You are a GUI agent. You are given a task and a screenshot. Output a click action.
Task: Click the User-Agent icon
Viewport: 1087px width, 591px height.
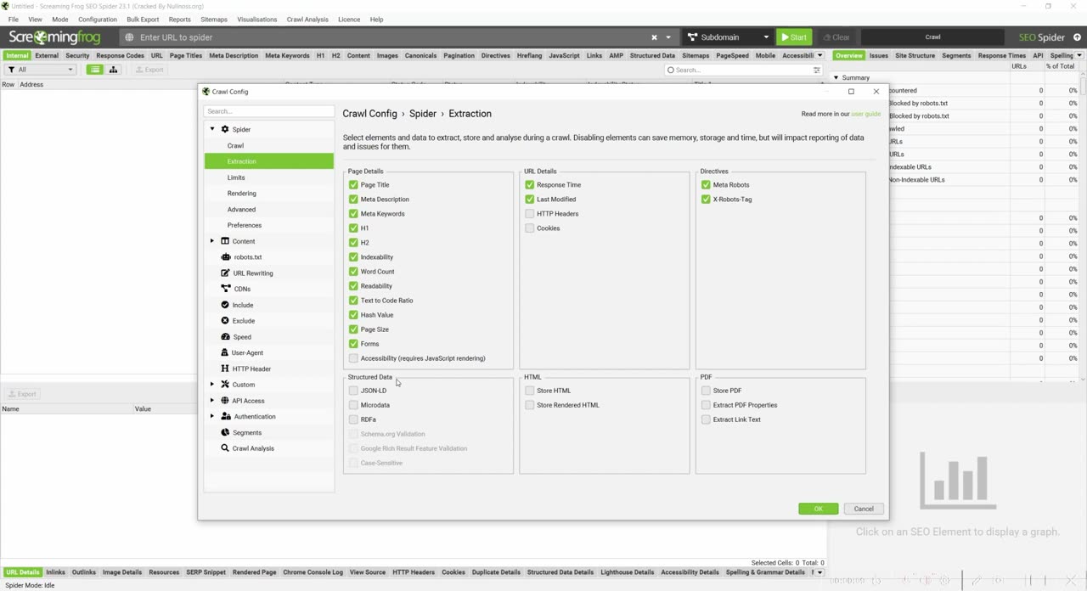(x=225, y=352)
